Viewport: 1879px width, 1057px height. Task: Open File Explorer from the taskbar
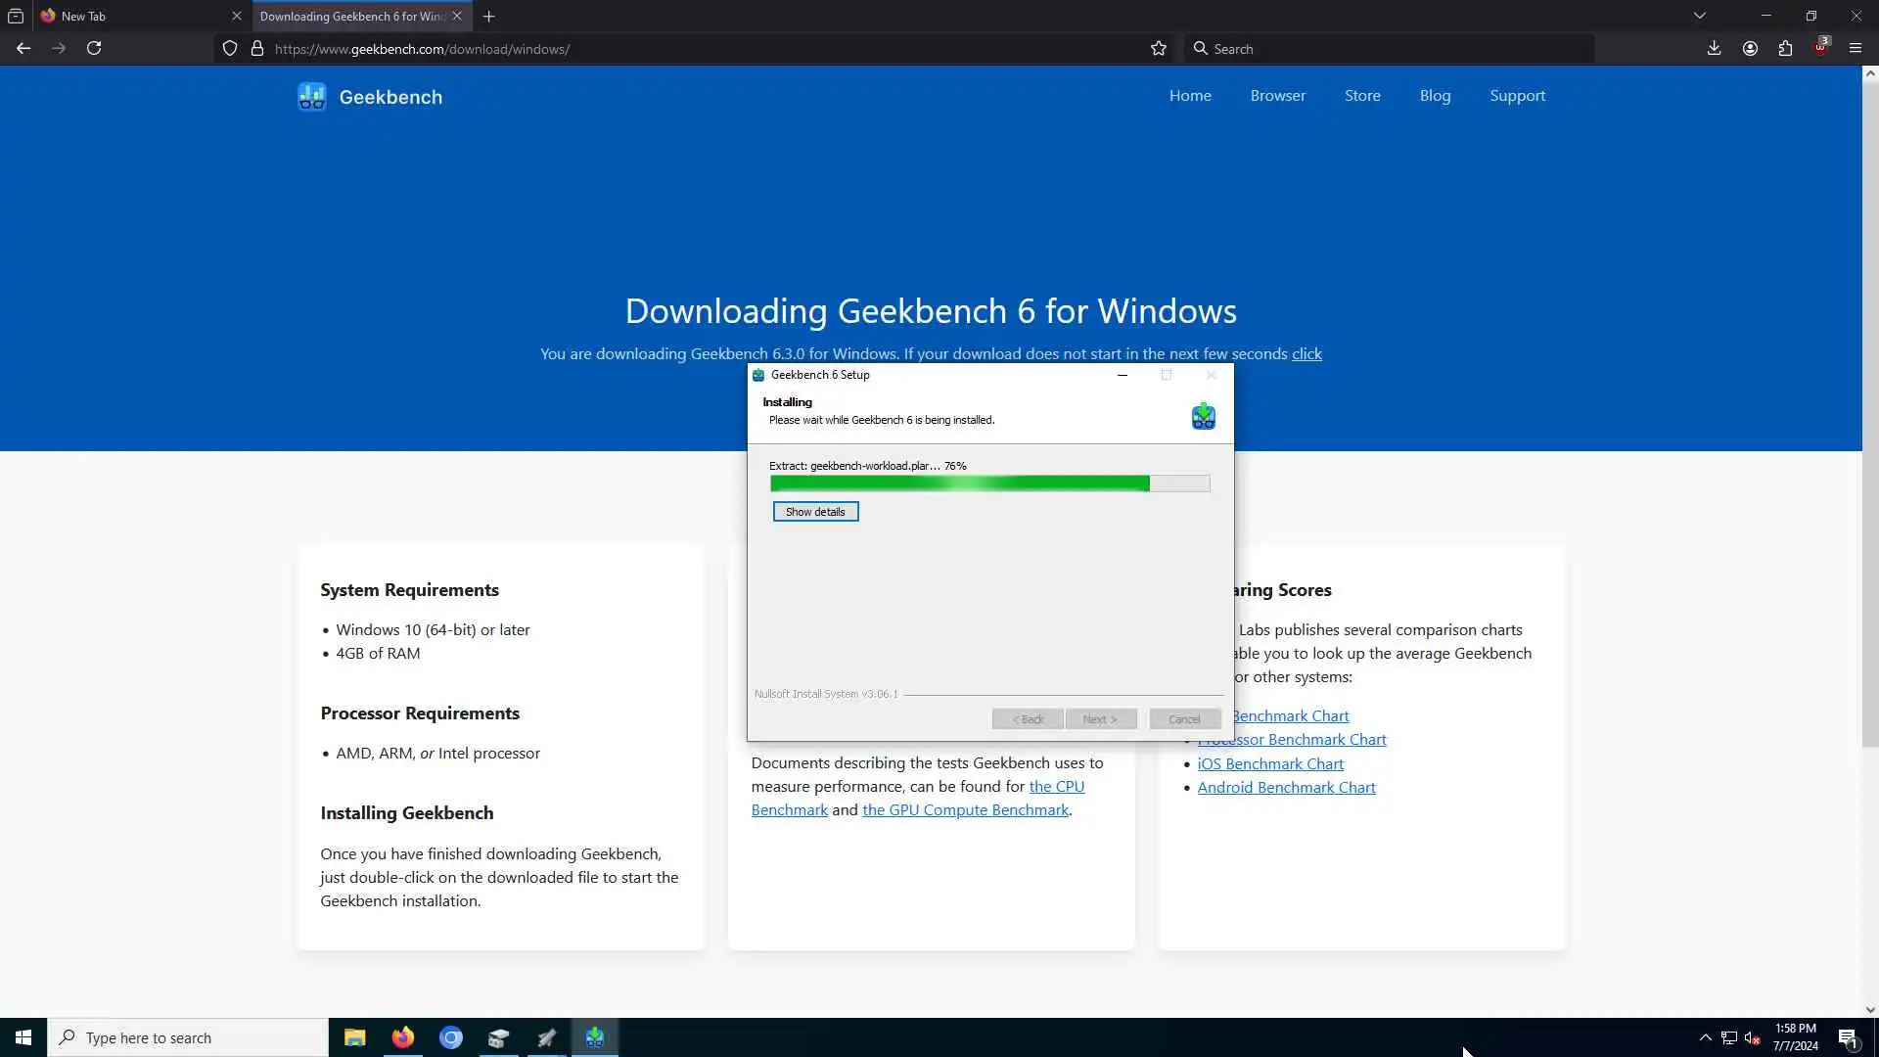pyautogui.click(x=354, y=1037)
